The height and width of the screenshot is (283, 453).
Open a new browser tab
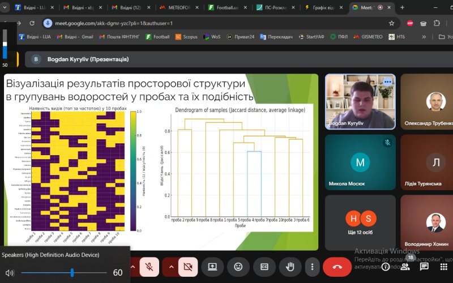click(402, 7)
